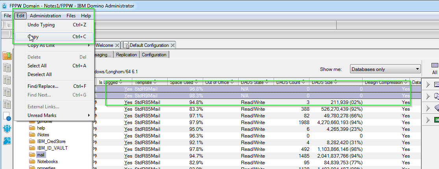Select the Notebooks folder
This screenshot has width=439, height=169.
[x=47, y=162]
